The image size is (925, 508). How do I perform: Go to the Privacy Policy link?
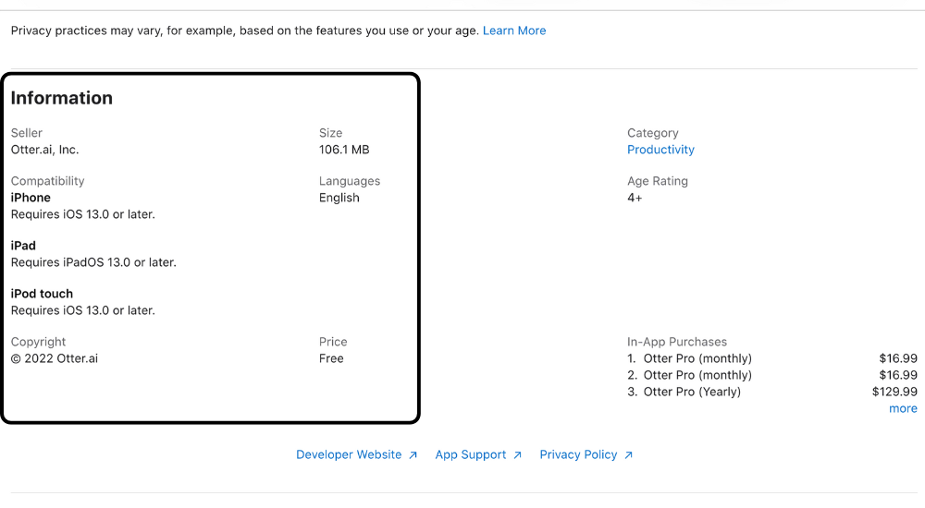click(x=578, y=454)
